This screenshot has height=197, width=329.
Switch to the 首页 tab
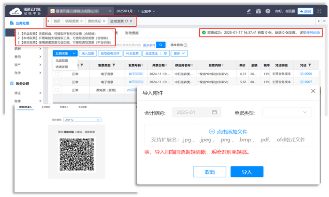click(x=57, y=21)
